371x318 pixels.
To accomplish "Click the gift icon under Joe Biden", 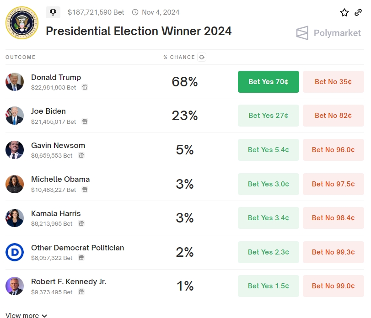I will coord(85,122).
